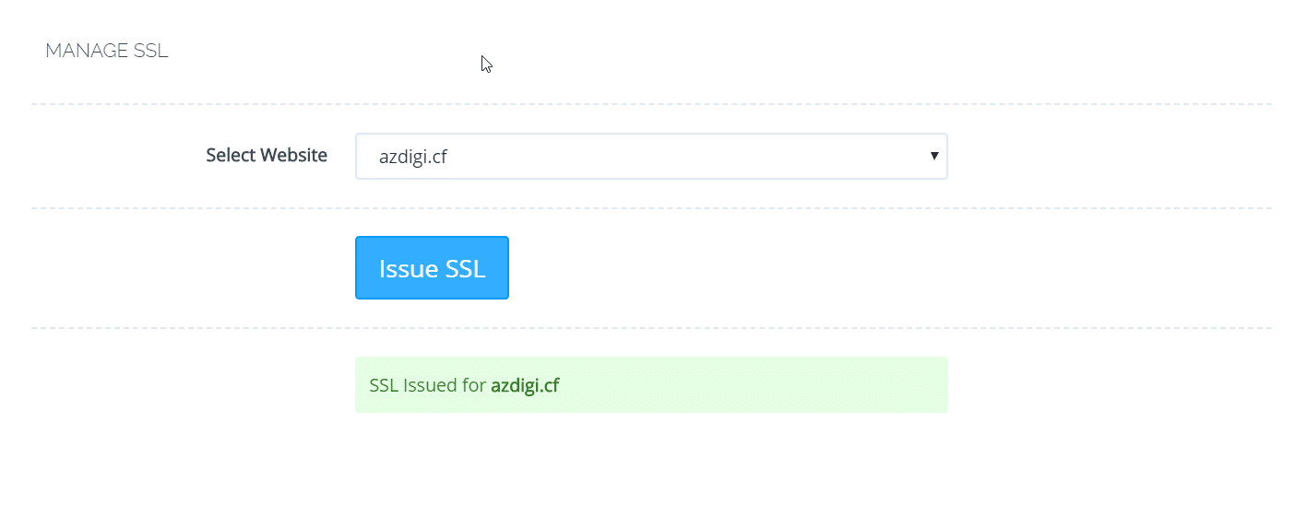The width and height of the screenshot is (1295, 505).
Task: Click the blue Issue SSL button label
Action: tap(432, 268)
